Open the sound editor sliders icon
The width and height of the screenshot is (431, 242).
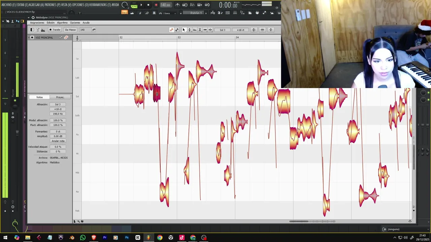coord(38,30)
